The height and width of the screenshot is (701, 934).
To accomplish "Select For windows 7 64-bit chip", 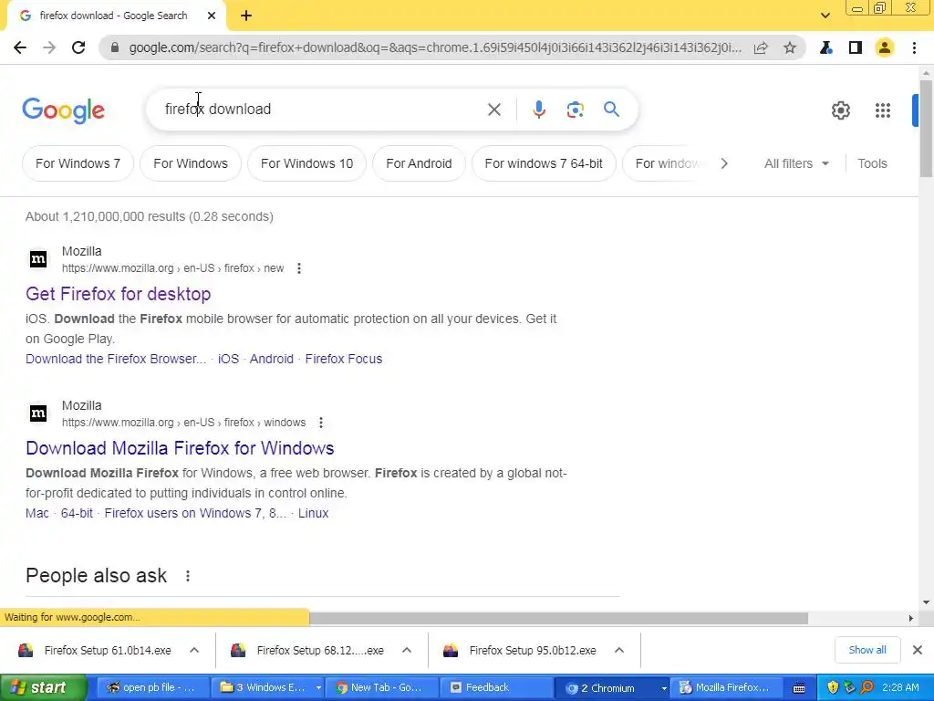I will [x=544, y=163].
